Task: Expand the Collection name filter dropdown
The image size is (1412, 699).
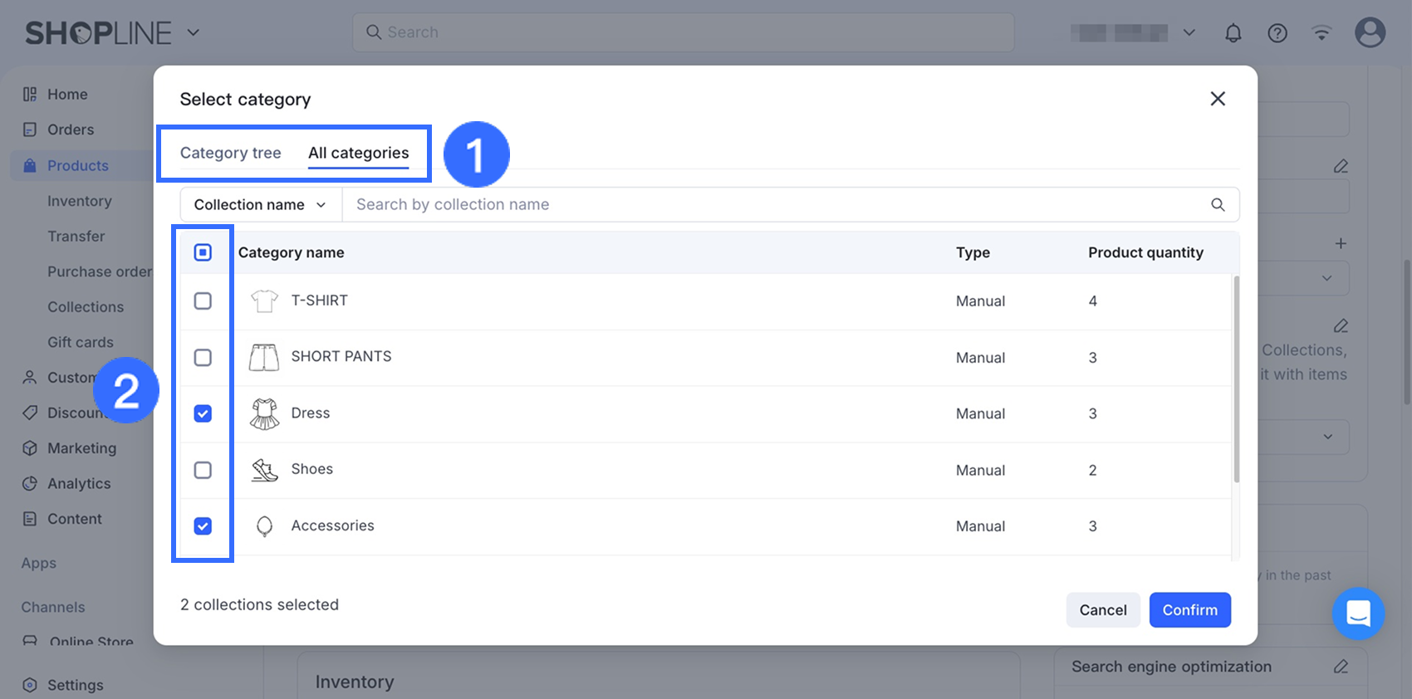Action: coord(261,204)
